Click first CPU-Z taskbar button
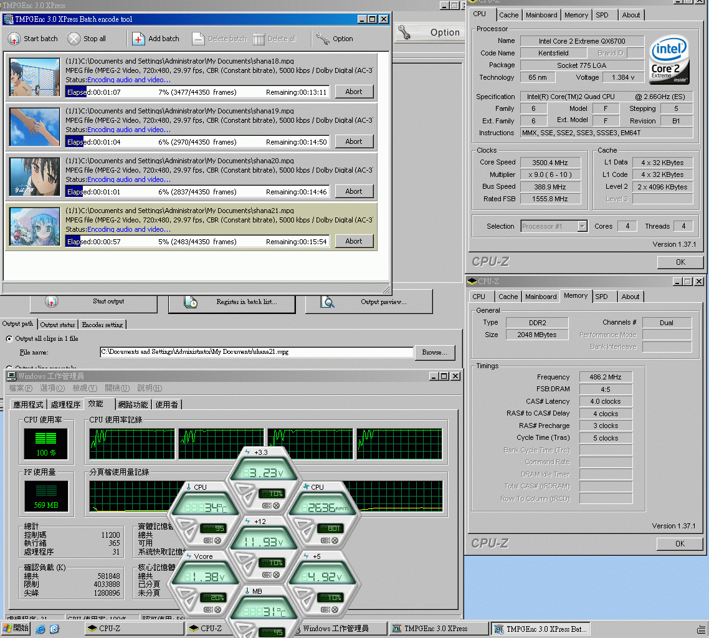This screenshot has width=709, height=638. pos(135,629)
